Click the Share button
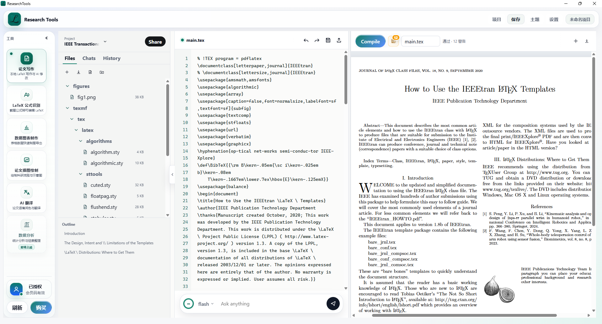The width and height of the screenshot is (602, 324). pos(155,42)
